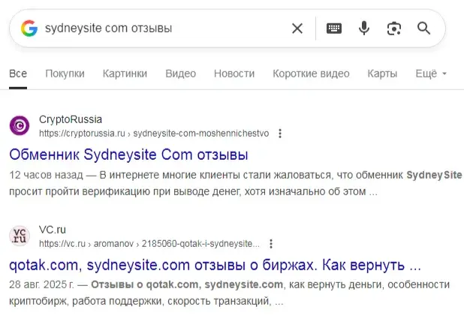Screen dimensions: 464x322
Task: Open the CryptoRussia site name
Action: click(71, 119)
